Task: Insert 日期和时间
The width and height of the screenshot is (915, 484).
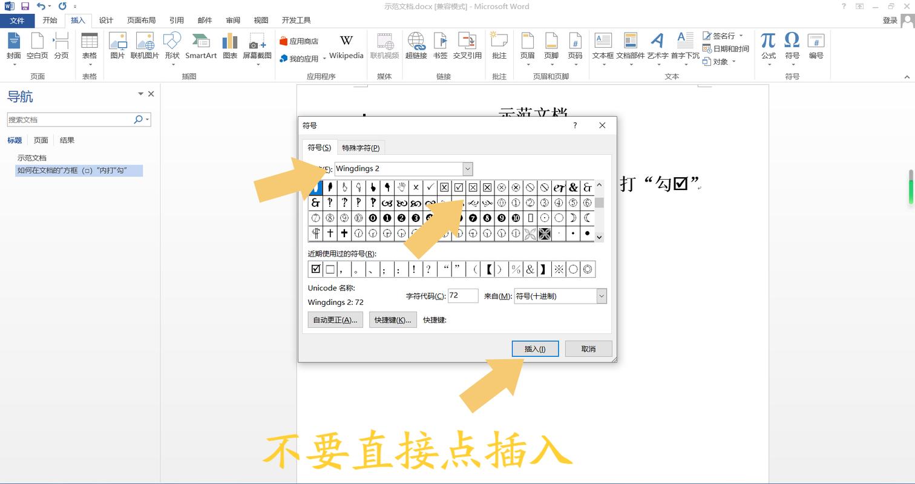Action: [x=726, y=48]
